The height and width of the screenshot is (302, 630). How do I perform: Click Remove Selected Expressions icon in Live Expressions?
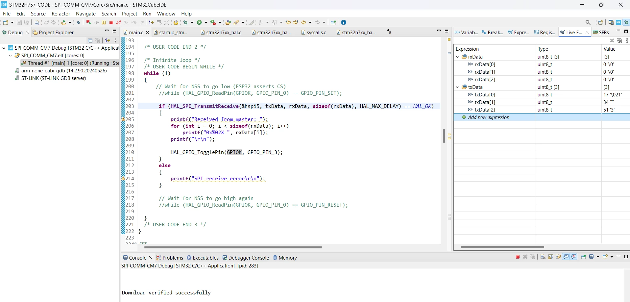[612, 40]
